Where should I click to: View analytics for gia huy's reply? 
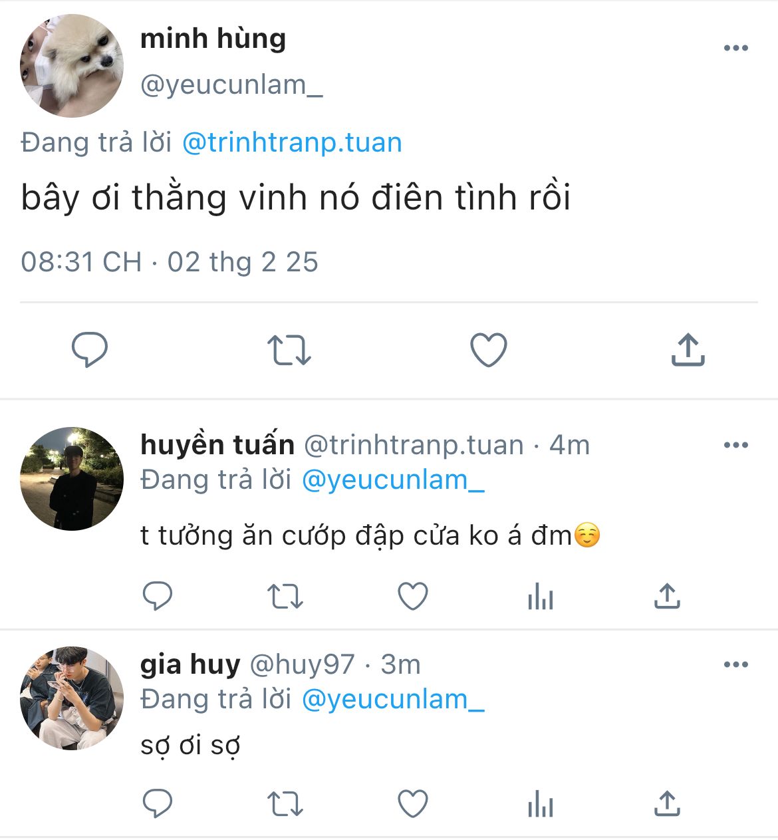click(x=540, y=804)
